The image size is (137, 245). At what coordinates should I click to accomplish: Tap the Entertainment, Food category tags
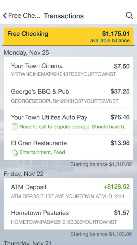point(42,152)
